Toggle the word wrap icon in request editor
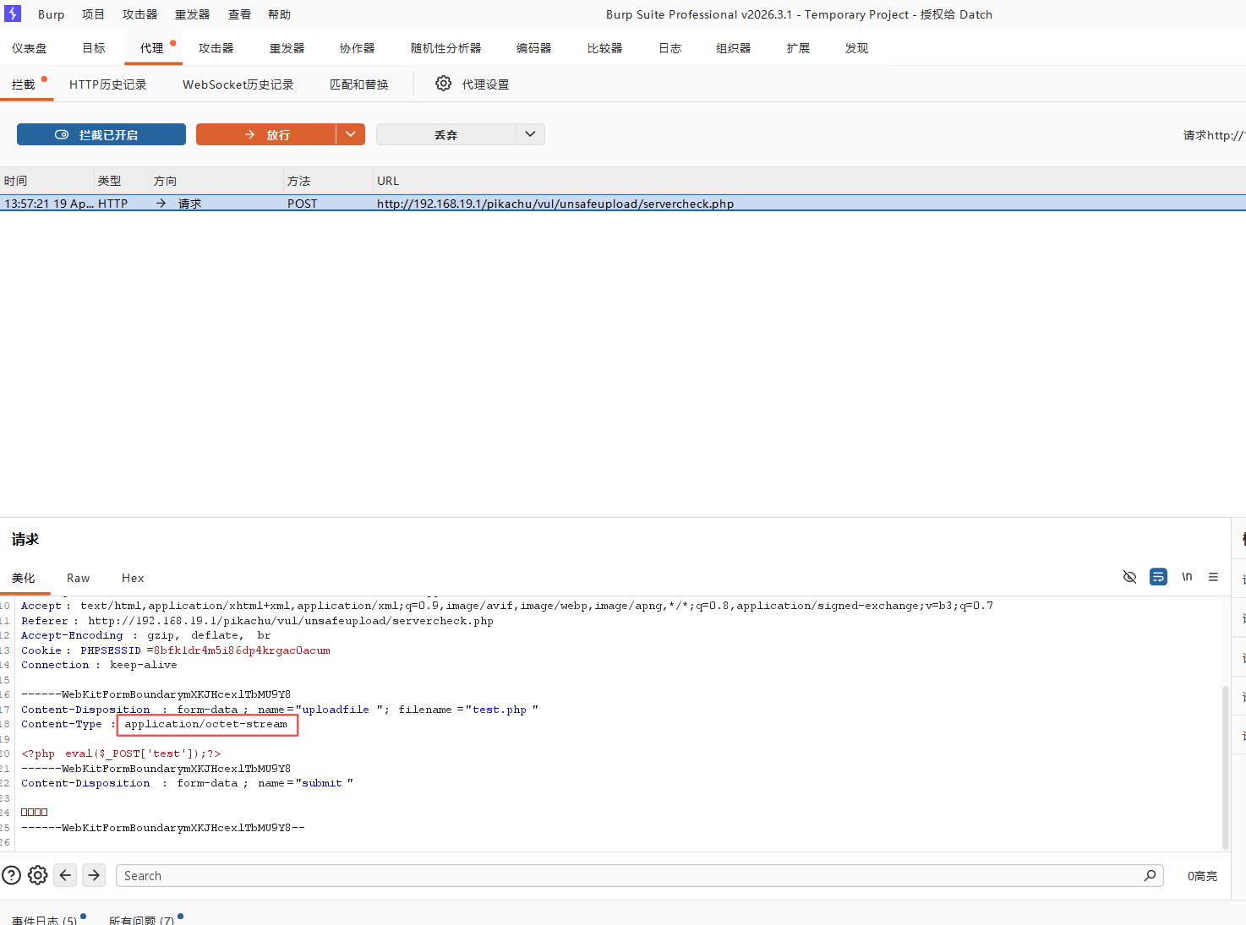1246x925 pixels. 1158,577
